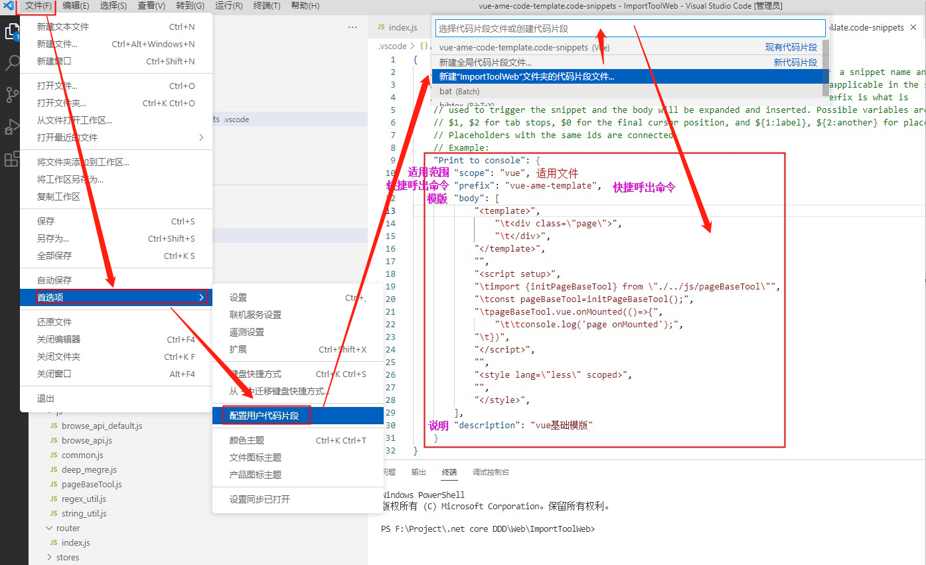The image size is (926, 565).
Task: Open the 终端(T) menu
Action: (267, 6)
